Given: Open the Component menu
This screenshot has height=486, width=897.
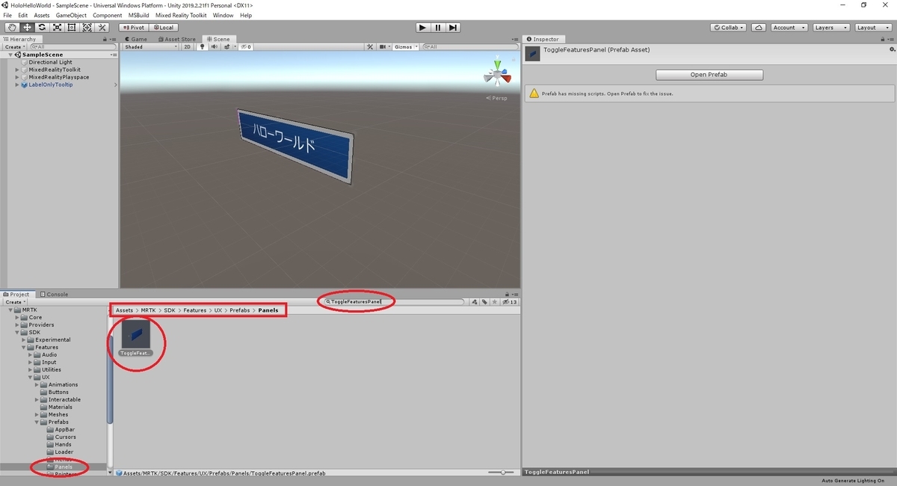Looking at the screenshot, I should 108,15.
